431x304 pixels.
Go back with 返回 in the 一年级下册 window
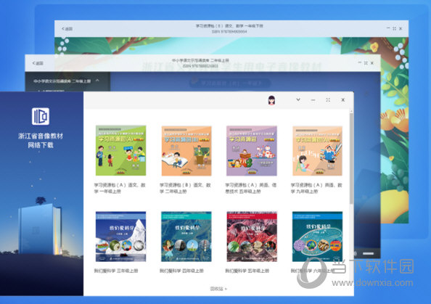point(67,28)
